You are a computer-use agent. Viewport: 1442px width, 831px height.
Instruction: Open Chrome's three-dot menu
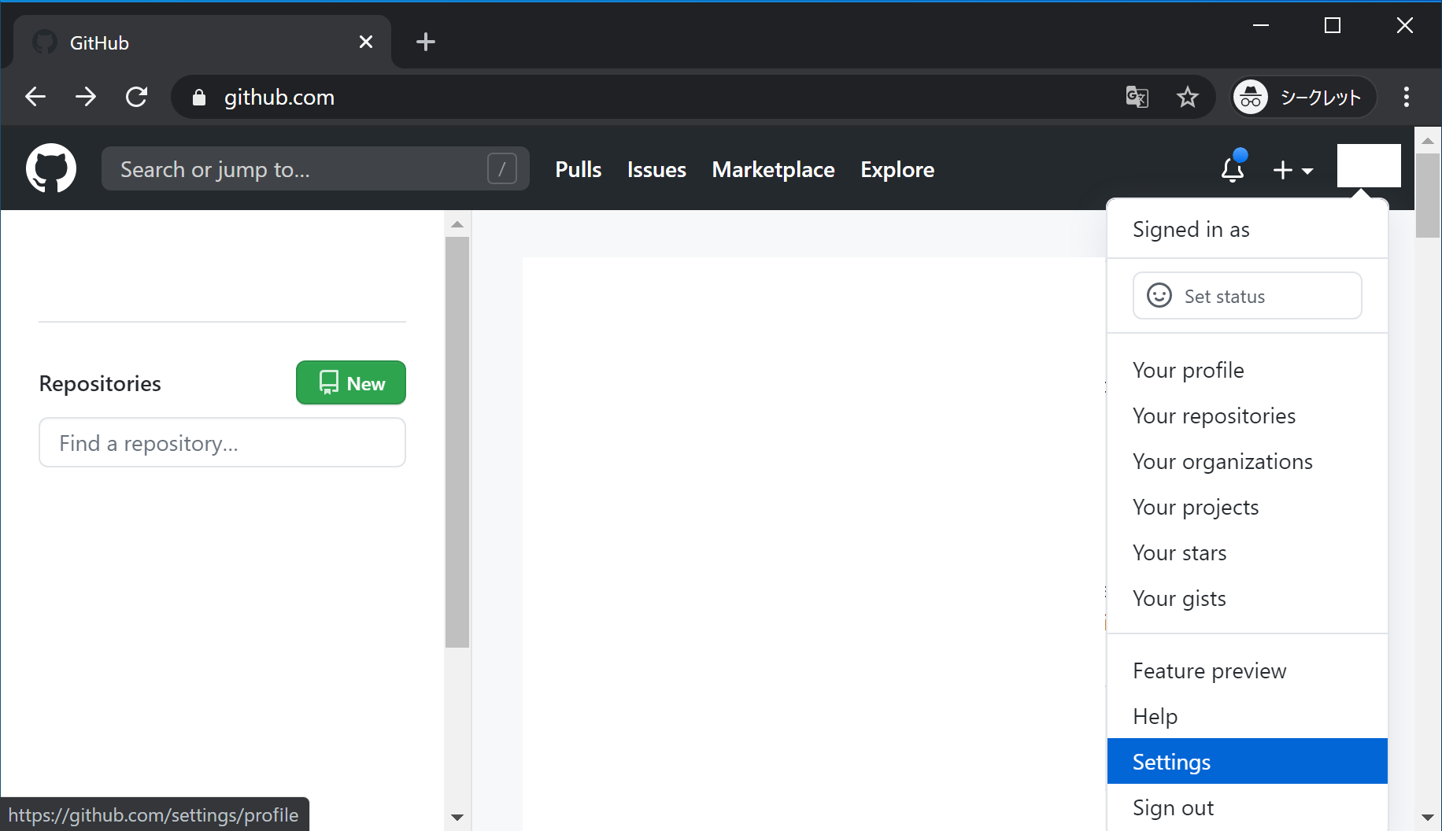[x=1406, y=98]
